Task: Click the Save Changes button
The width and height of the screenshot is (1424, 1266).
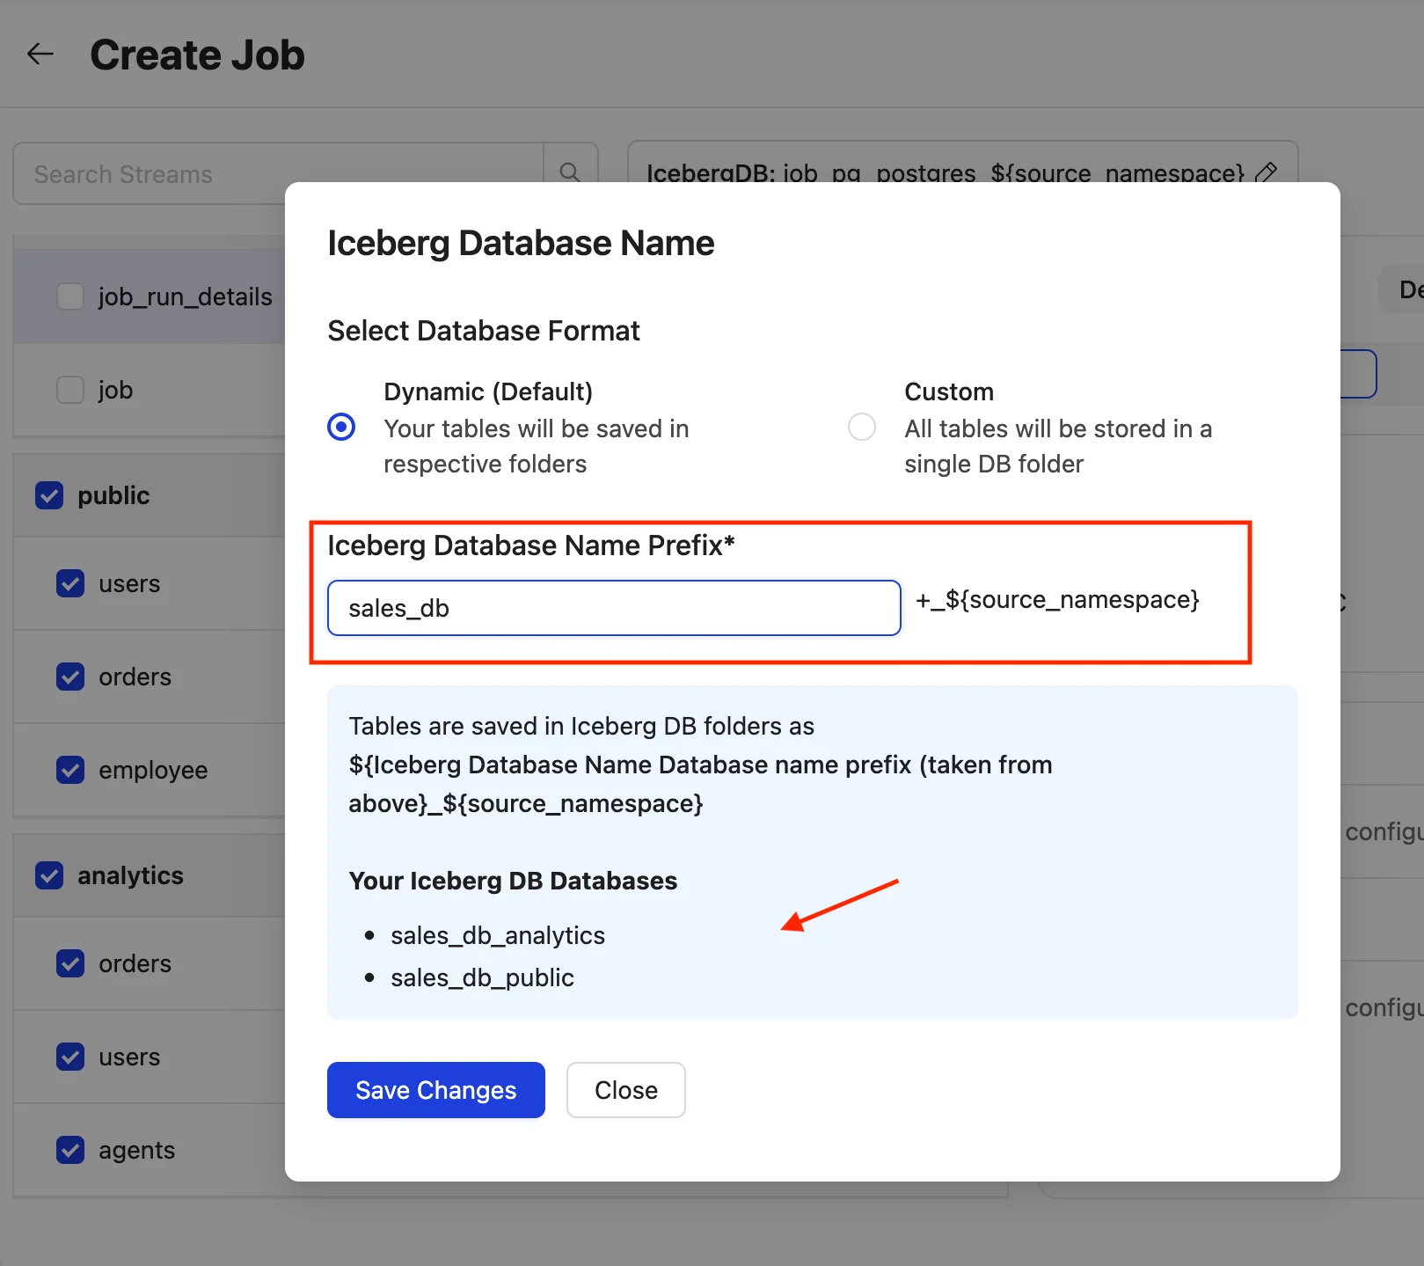Action: [x=435, y=1090]
